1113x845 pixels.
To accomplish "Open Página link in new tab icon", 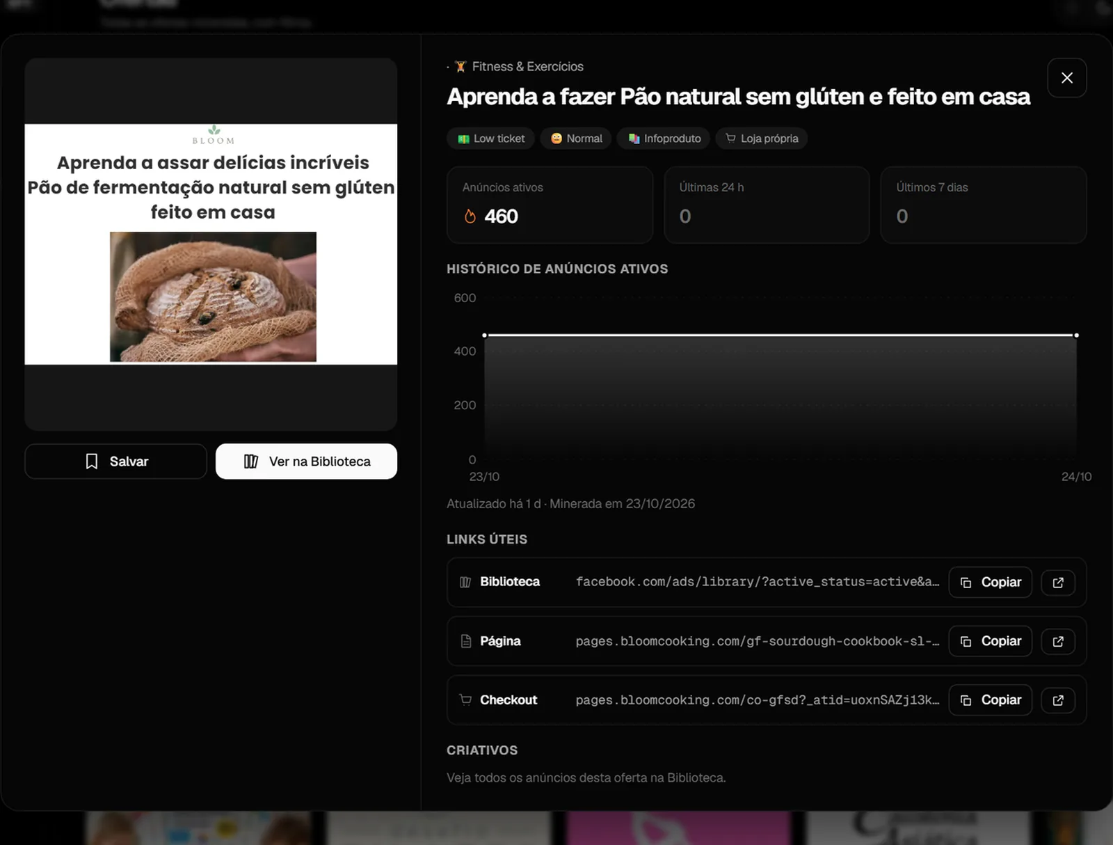I will click(1058, 641).
